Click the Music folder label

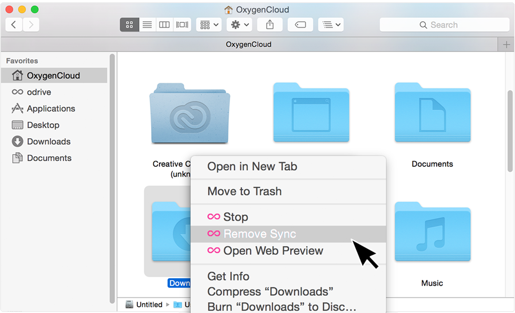(432, 283)
